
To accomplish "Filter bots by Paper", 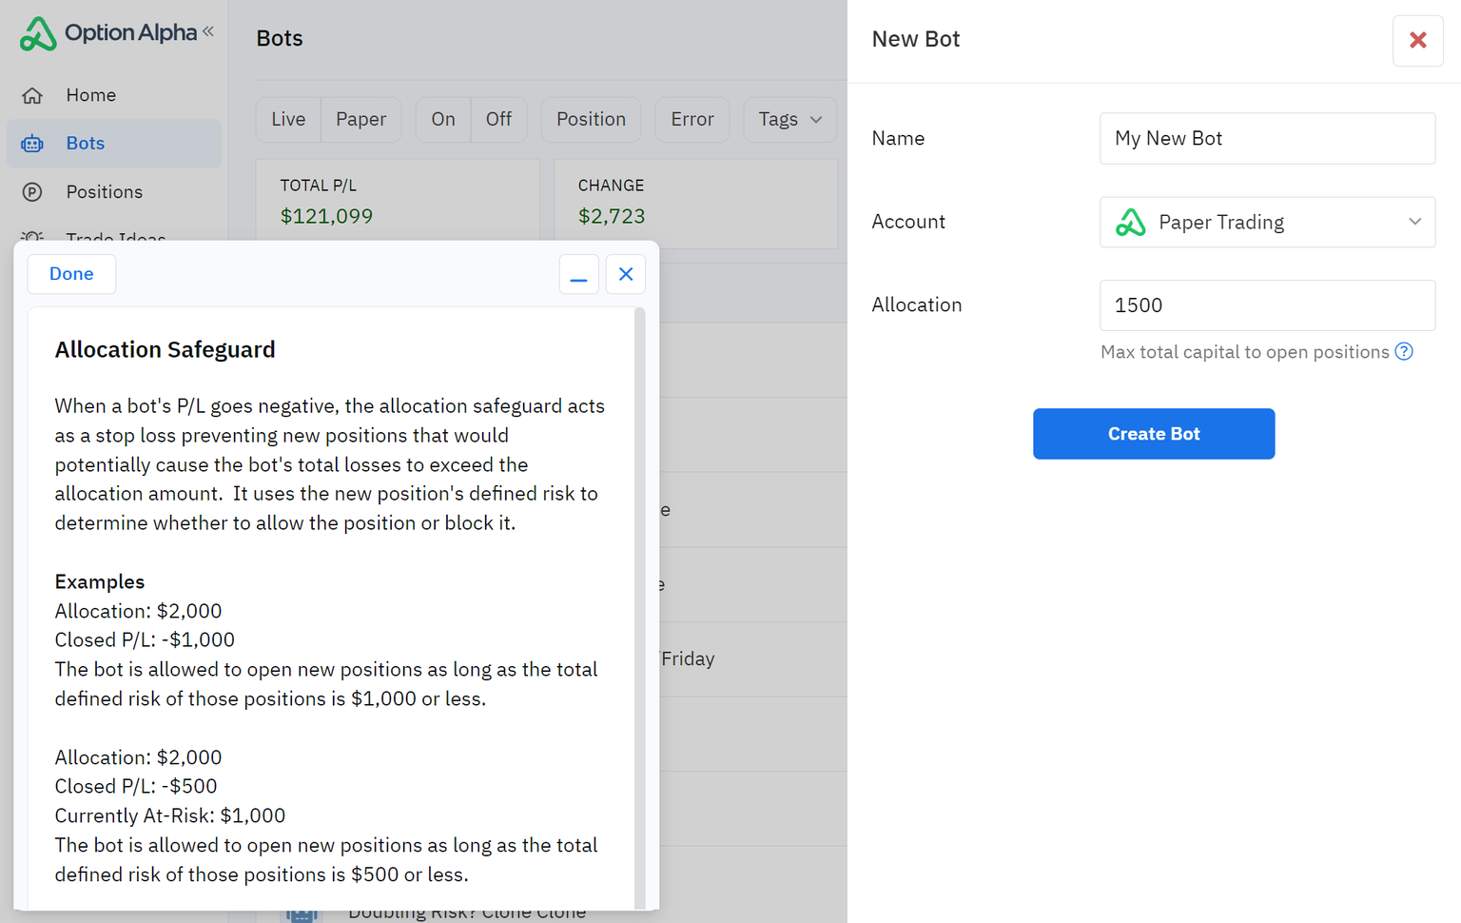I will click(360, 120).
